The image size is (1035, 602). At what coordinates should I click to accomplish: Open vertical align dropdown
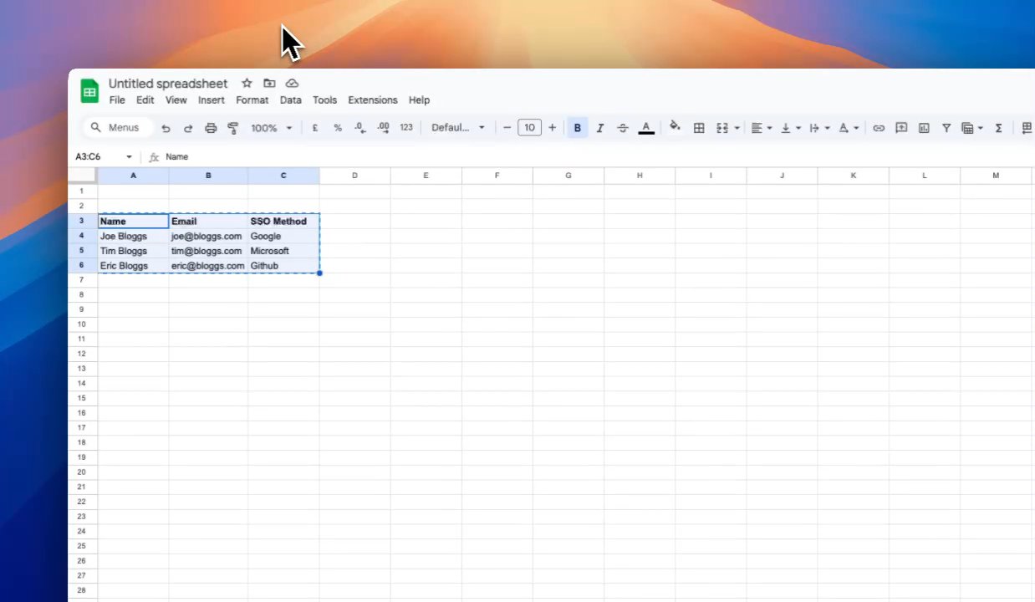(x=791, y=128)
